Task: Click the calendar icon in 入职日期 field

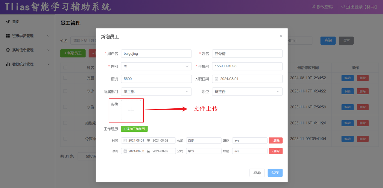Action: pos(216,79)
